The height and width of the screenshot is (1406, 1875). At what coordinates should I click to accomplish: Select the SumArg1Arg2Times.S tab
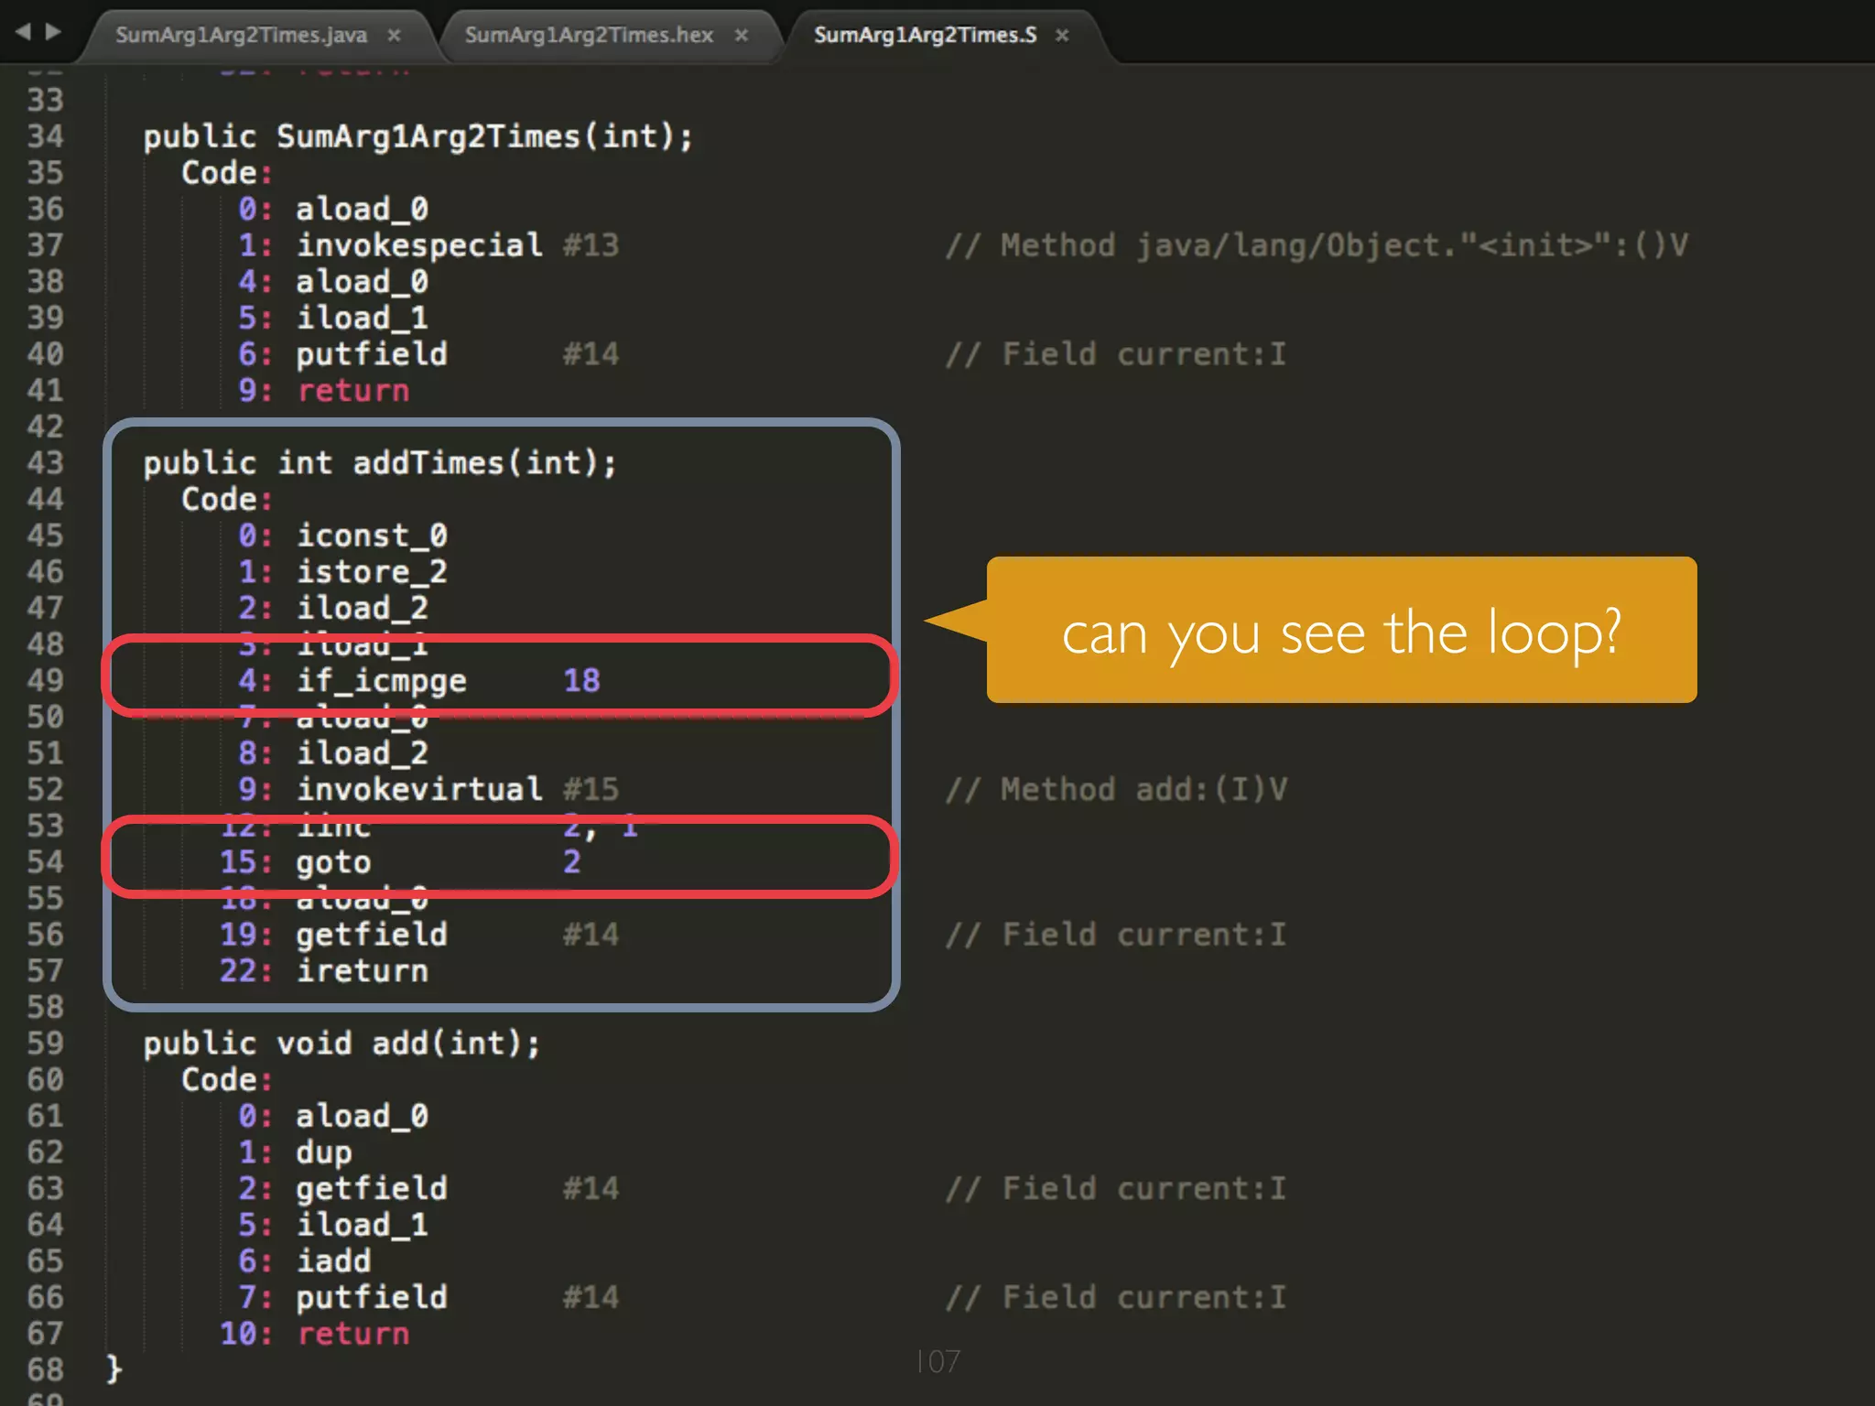click(925, 36)
